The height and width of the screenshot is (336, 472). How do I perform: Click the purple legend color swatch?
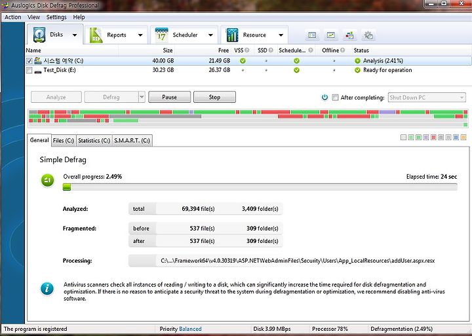426,137
